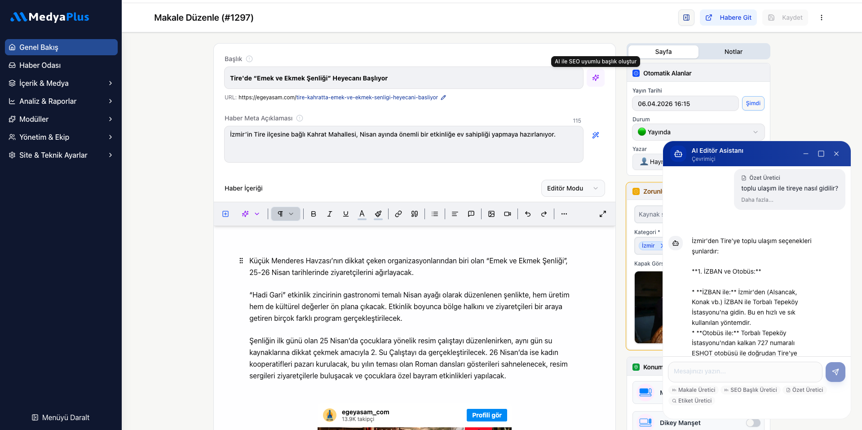862x430 pixels.
Task: Send the message in AI assistant
Action: click(x=835, y=372)
